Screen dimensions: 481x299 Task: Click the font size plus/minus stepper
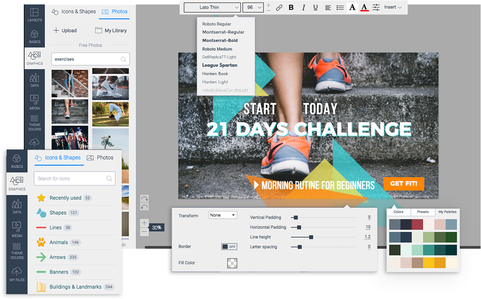[x=268, y=7]
